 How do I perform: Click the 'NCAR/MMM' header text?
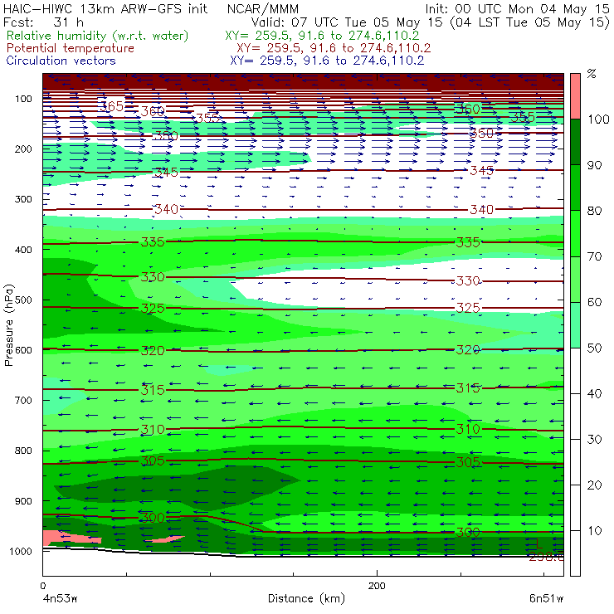click(263, 9)
